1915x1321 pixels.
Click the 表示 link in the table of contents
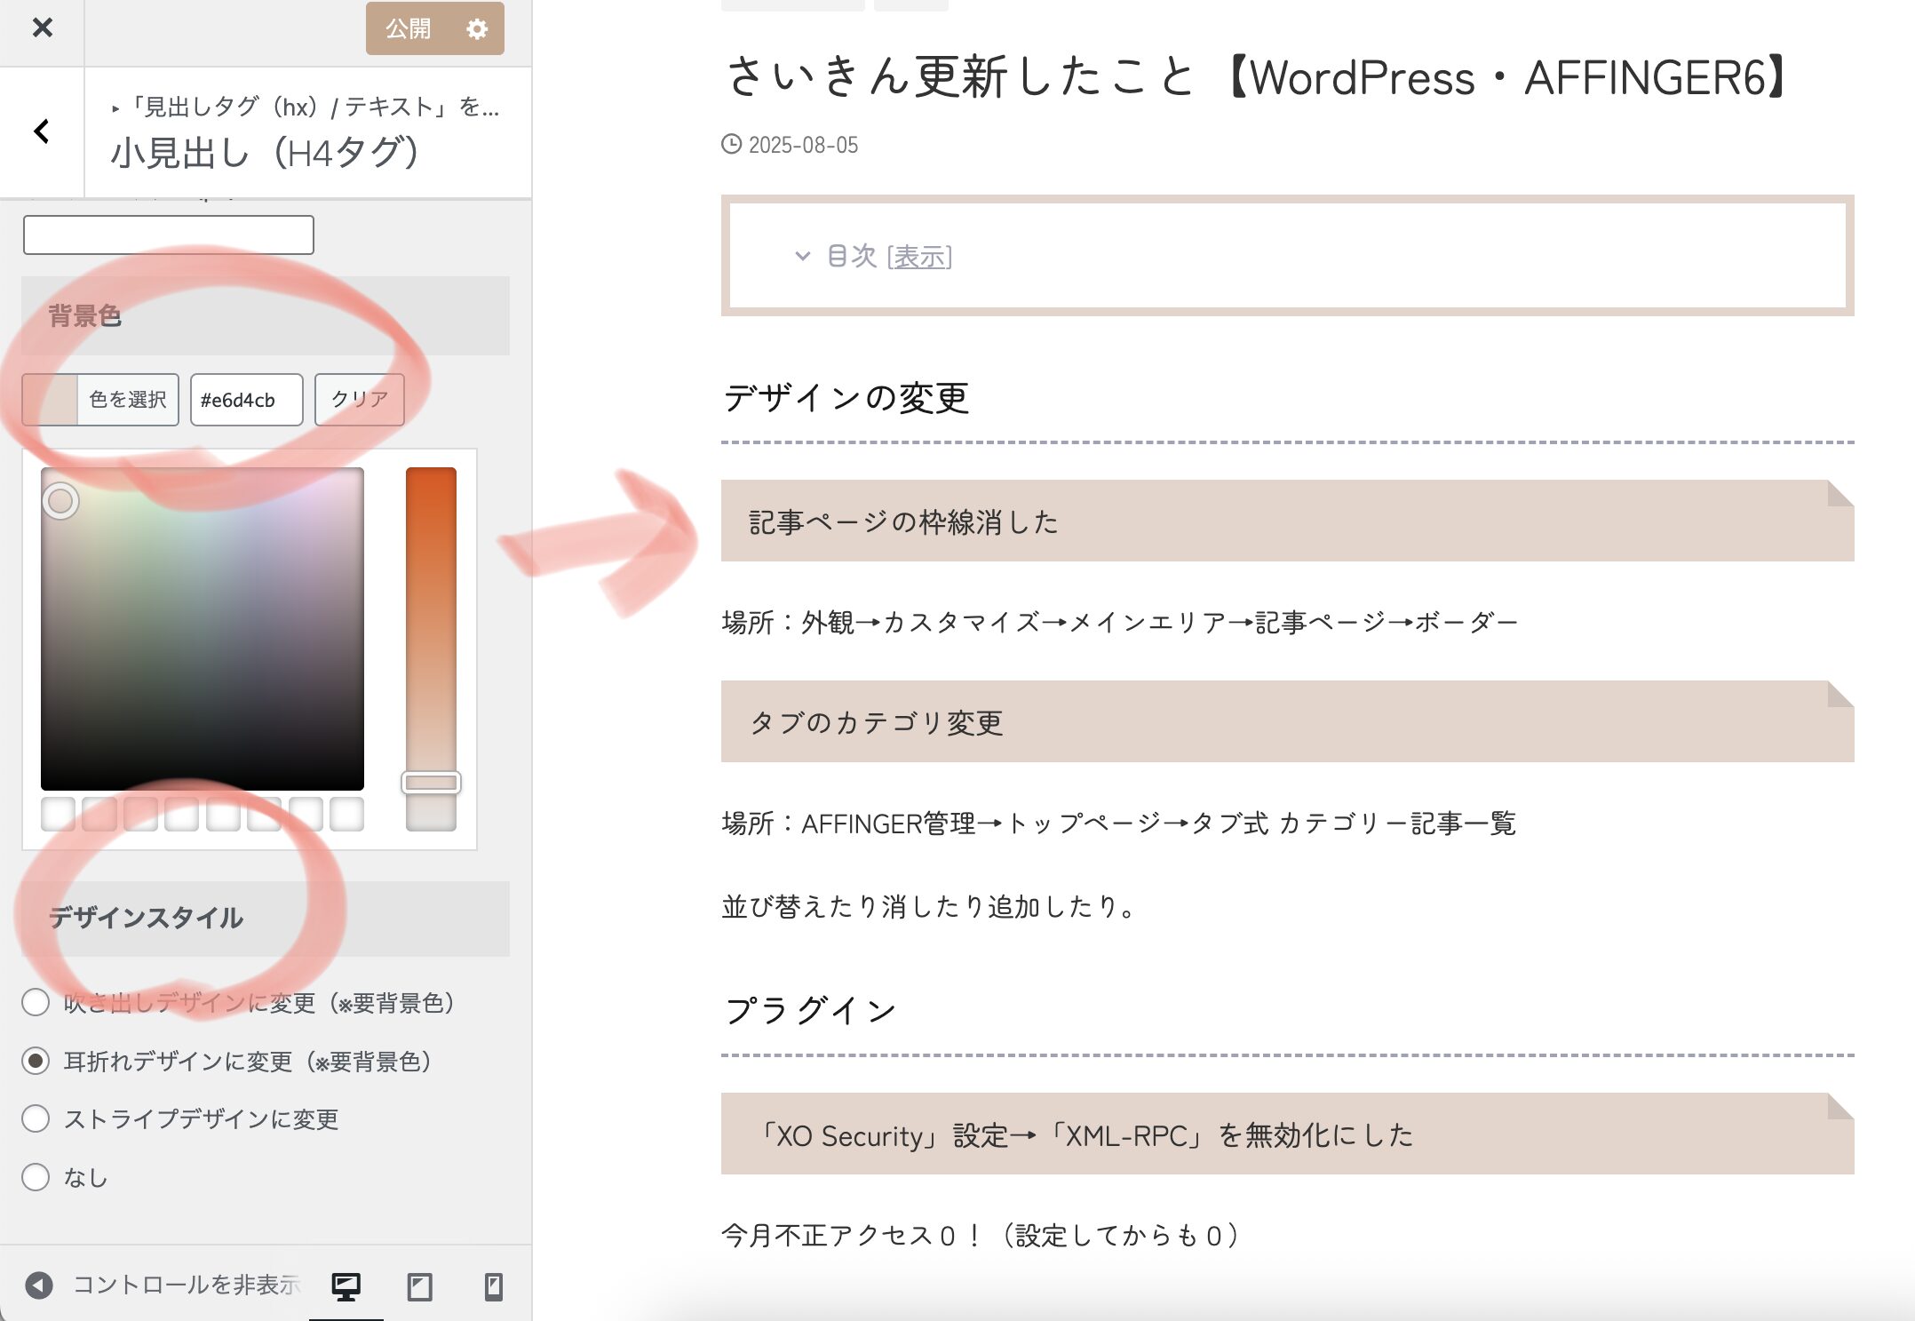(x=919, y=257)
